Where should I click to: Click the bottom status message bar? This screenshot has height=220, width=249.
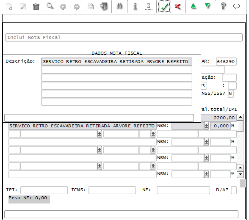pos(121,214)
